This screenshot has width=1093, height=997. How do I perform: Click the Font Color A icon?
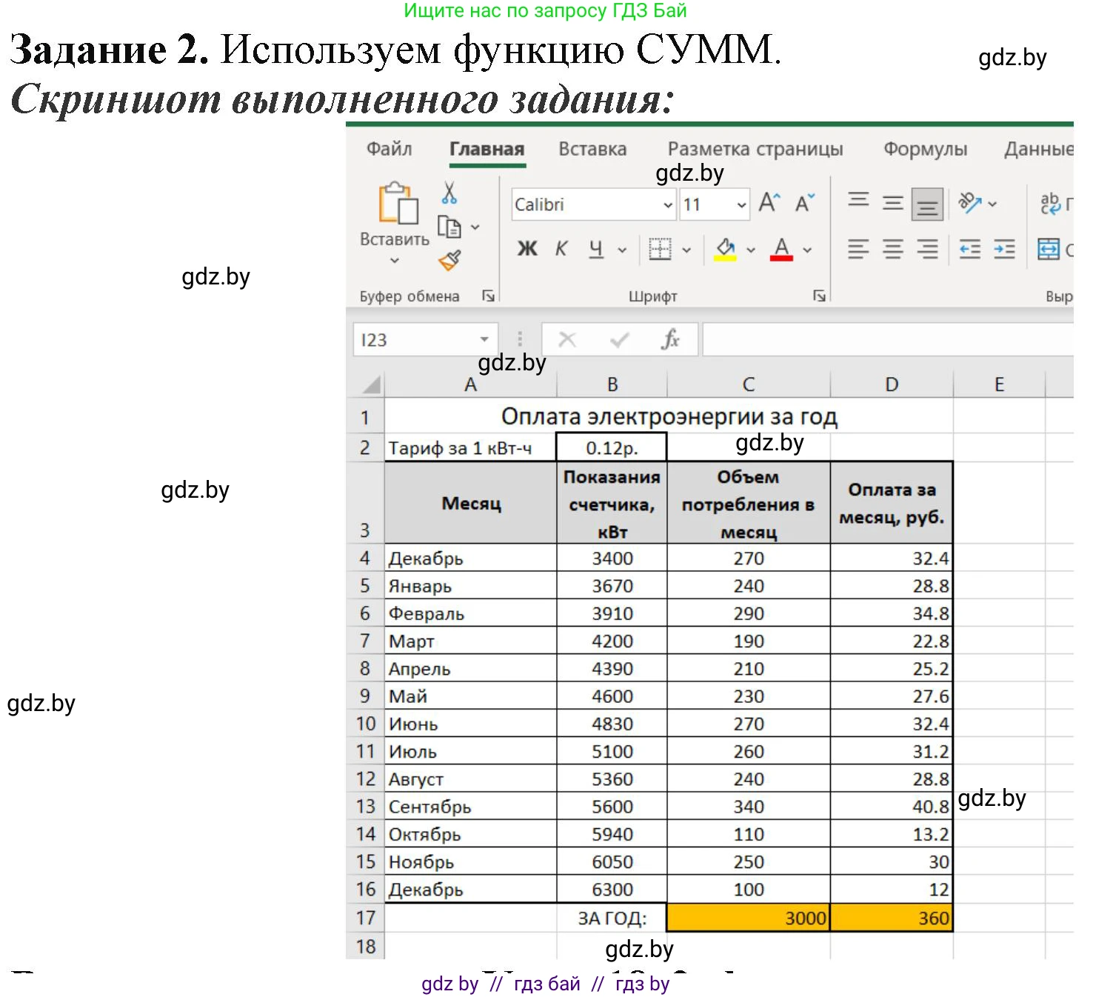pyautogui.click(x=781, y=250)
